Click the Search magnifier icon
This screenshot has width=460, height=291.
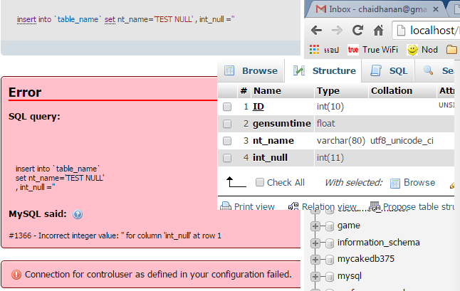(429, 70)
